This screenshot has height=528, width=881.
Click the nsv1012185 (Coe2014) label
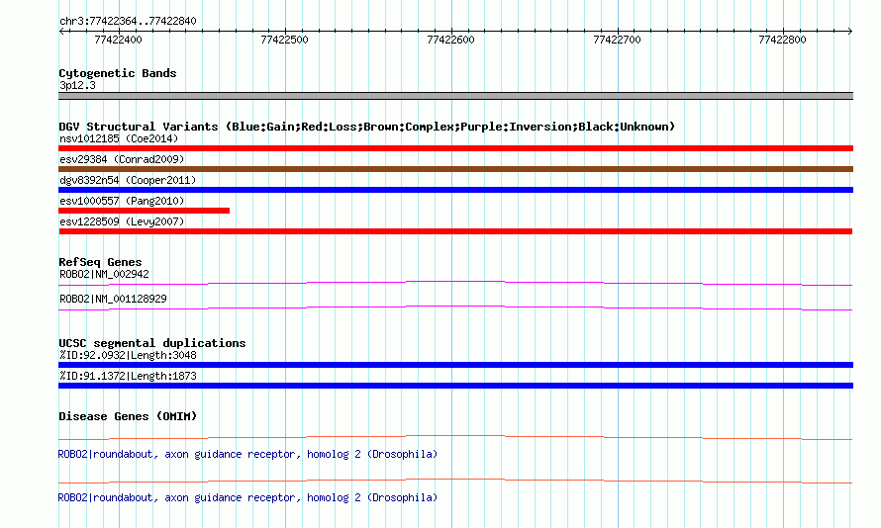pos(119,138)
